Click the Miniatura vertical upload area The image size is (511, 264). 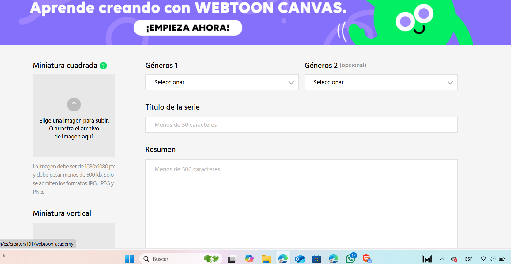(x=74, y=235)
